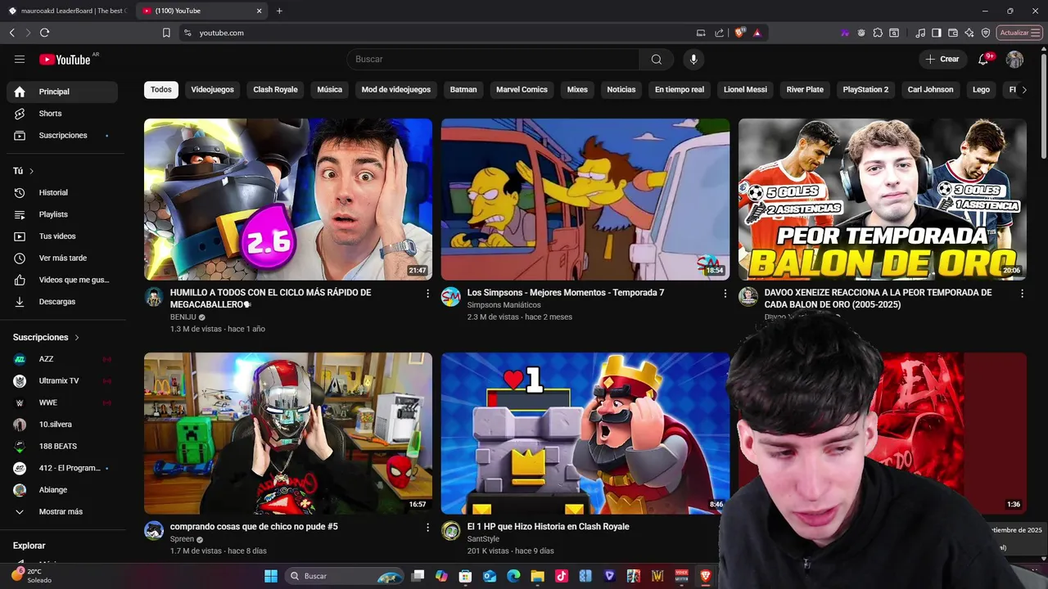This screenshot has width=1048, height=589.
Task: Open Microsoft Edge from the taskbar
Action: click(513, 576)
